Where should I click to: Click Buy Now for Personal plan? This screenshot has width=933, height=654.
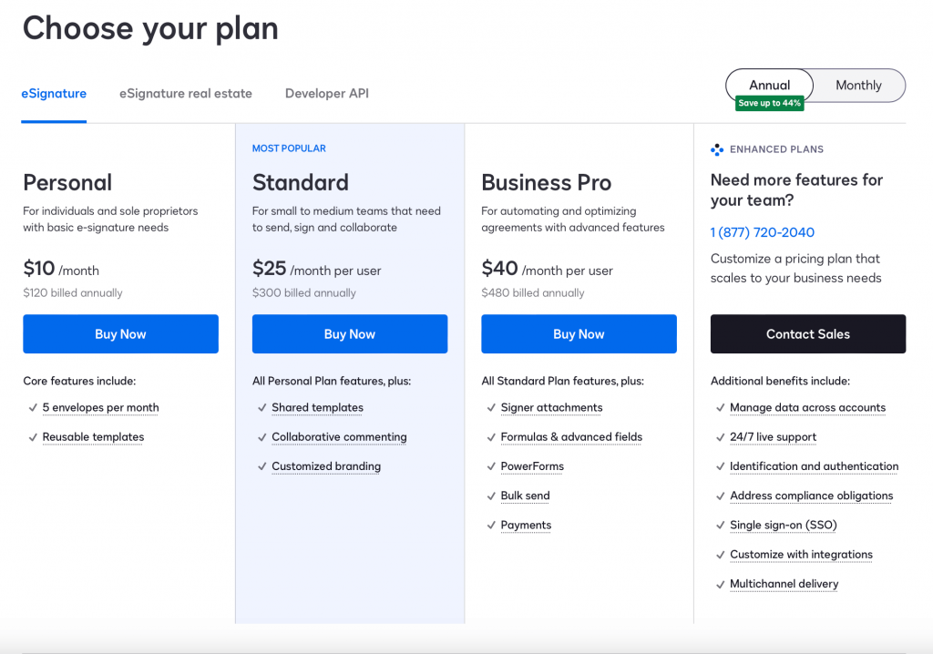[120, 334]
